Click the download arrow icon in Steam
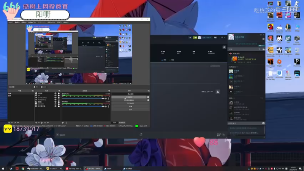 click(218, 92)
